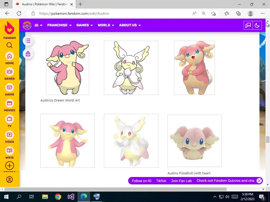Close the Audino browser tab
This screenshot has width=270, height=202.
(72, 4)
